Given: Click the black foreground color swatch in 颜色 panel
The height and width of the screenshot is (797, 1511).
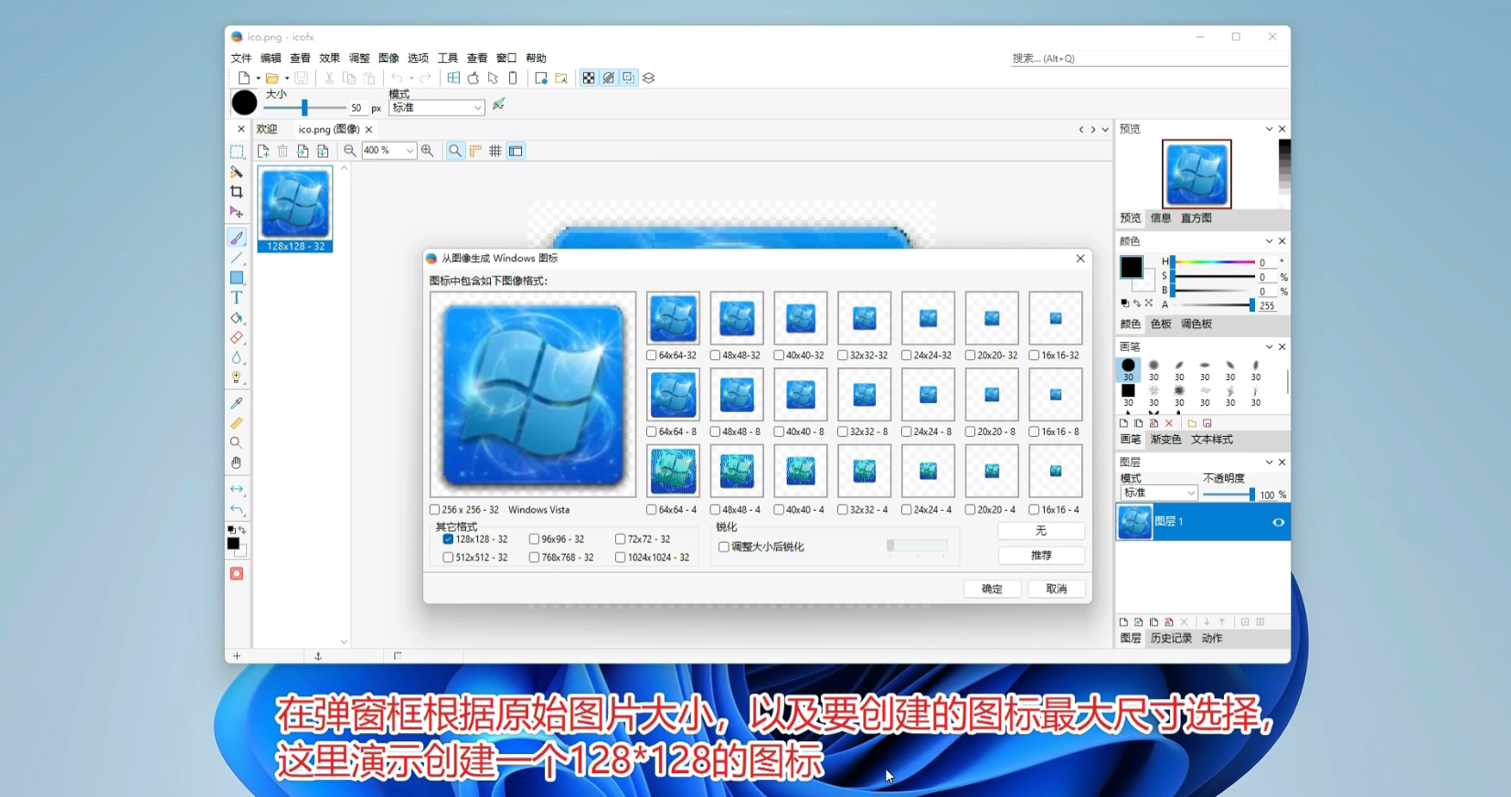Looking at the screenshot, I should tap(1132, 267).
